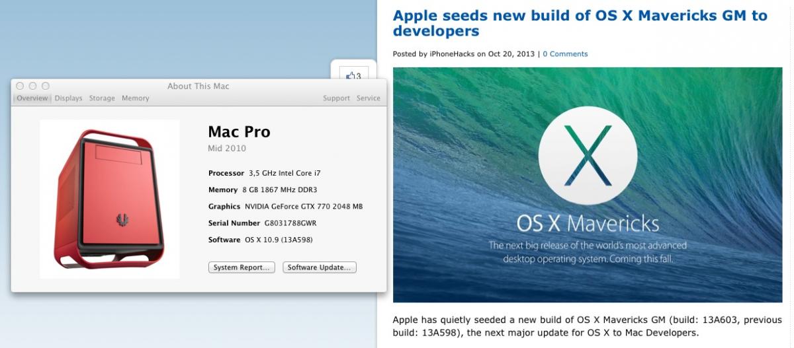
Task: Open the Memory tab
Action: click(135, 98)
